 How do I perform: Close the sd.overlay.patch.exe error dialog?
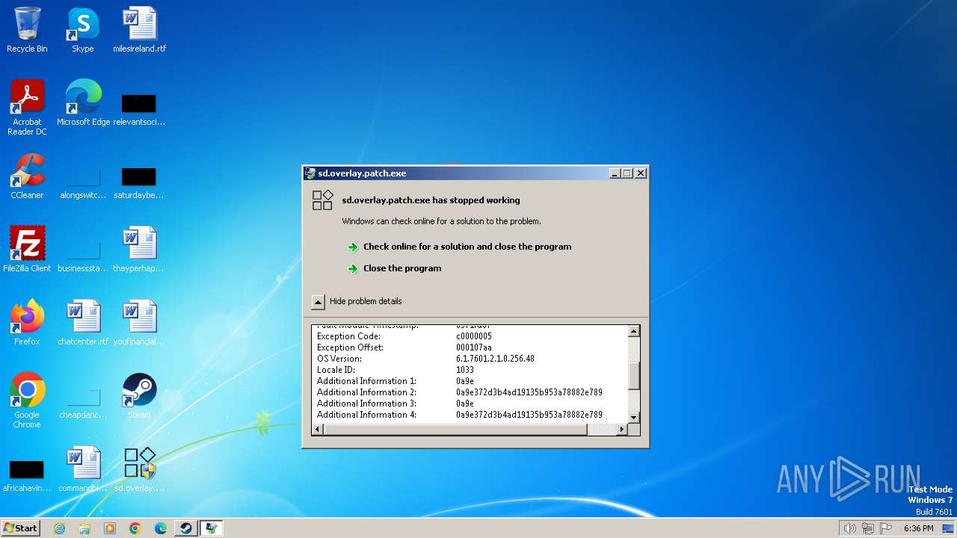pyautogui.click(x=640, y=173)
